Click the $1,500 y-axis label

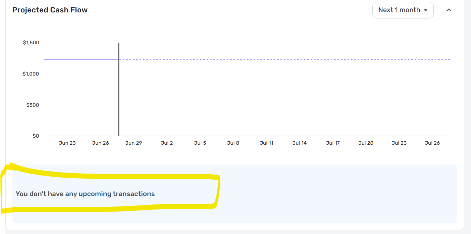point(31,43)
